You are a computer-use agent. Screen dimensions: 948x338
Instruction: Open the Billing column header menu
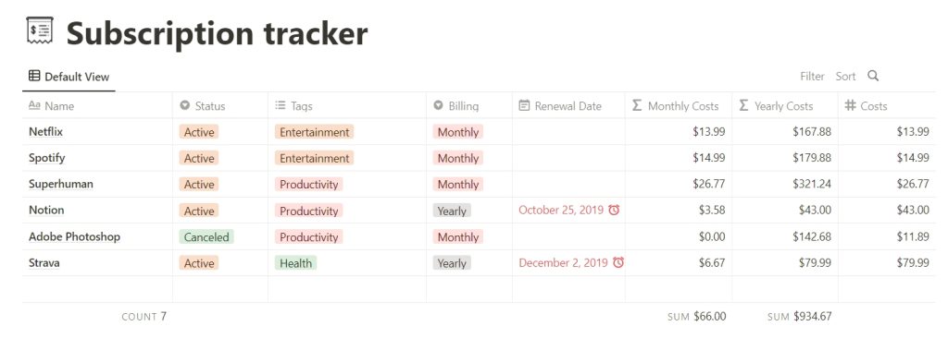coord(469,105)
